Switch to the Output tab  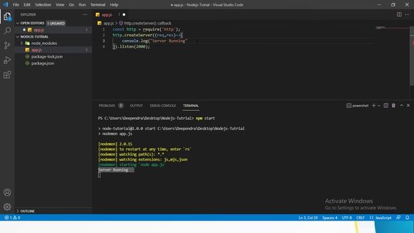coord(136,105)
